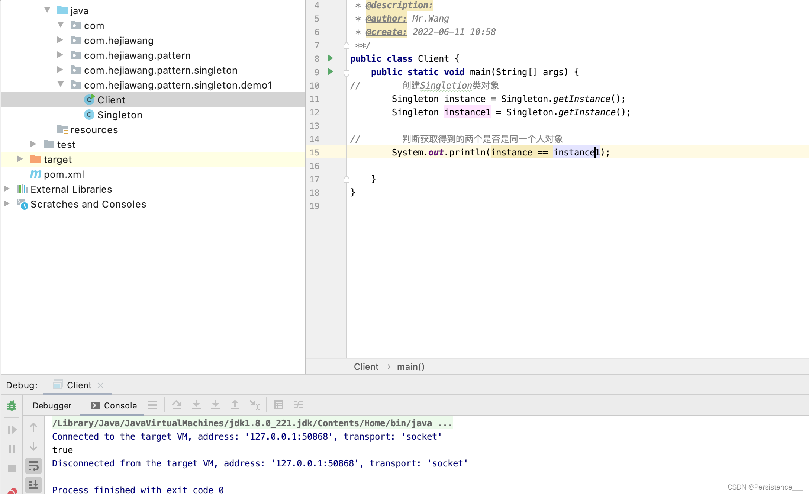Click the Disconnected from target VM line
This screenshot has height=494, width=809.
click(x=260, y=463)
